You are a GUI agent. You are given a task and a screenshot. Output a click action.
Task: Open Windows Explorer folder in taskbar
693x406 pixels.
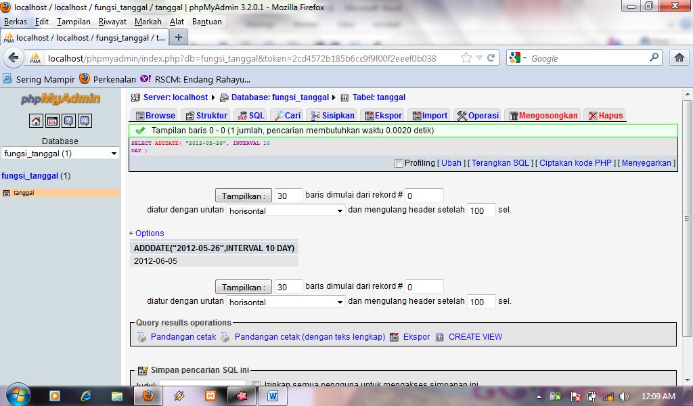(116, 396)
